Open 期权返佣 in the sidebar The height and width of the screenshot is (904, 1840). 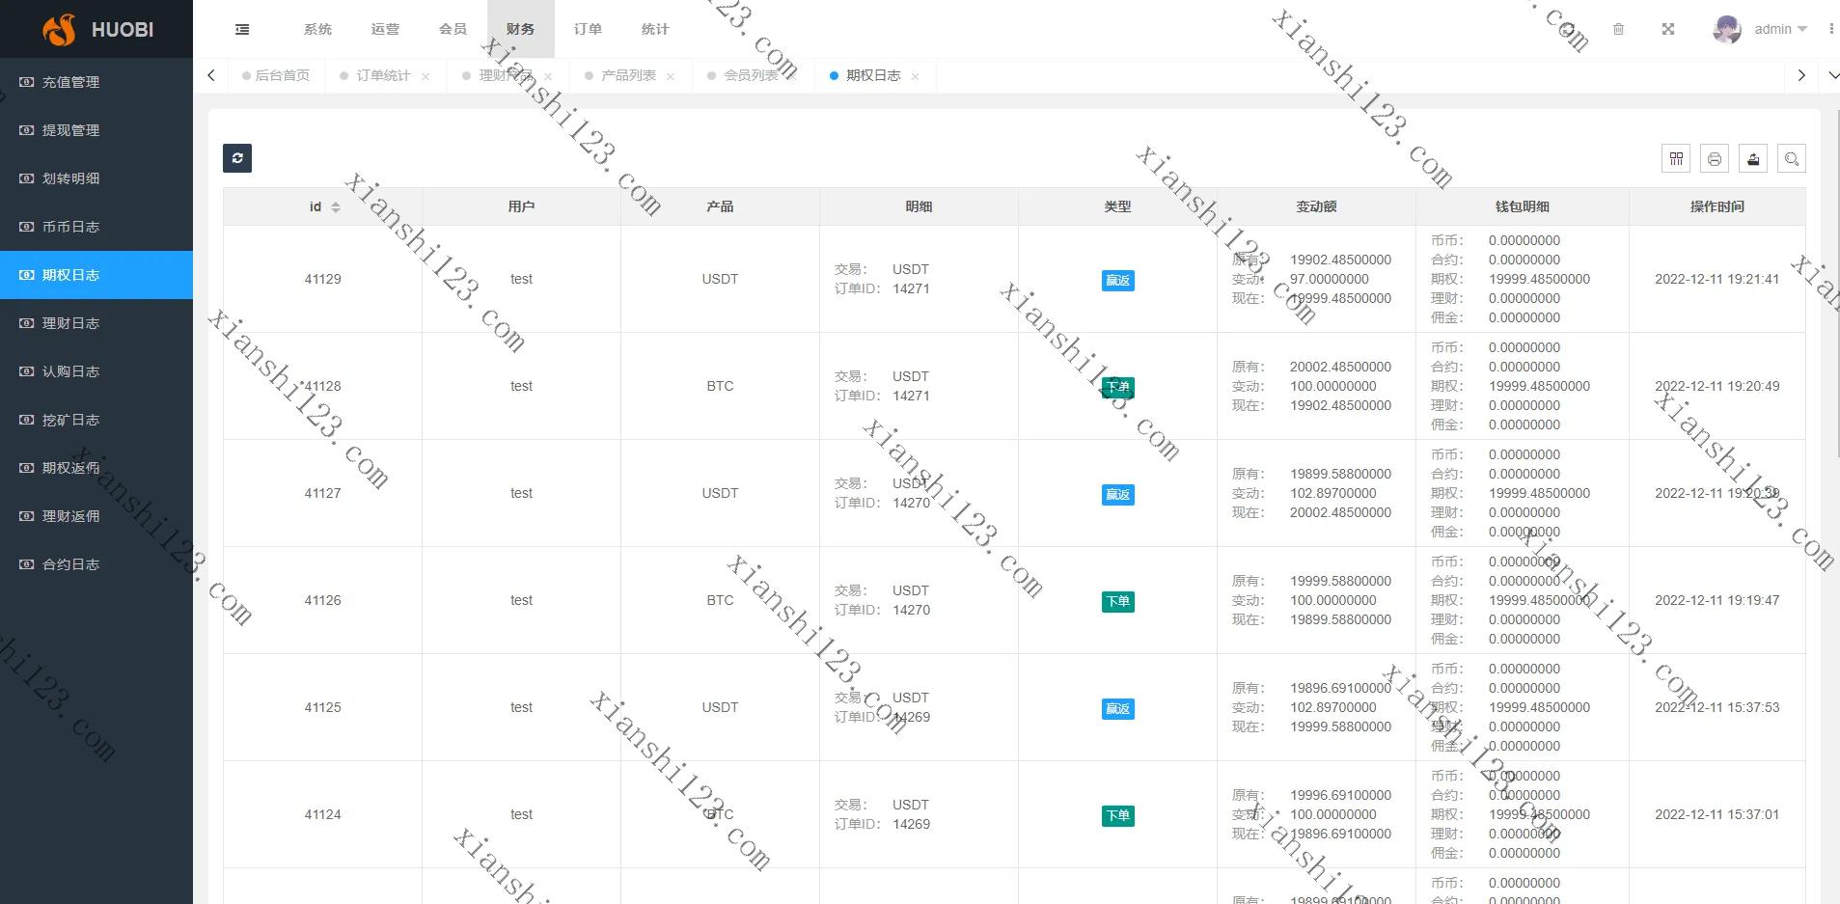96,468
